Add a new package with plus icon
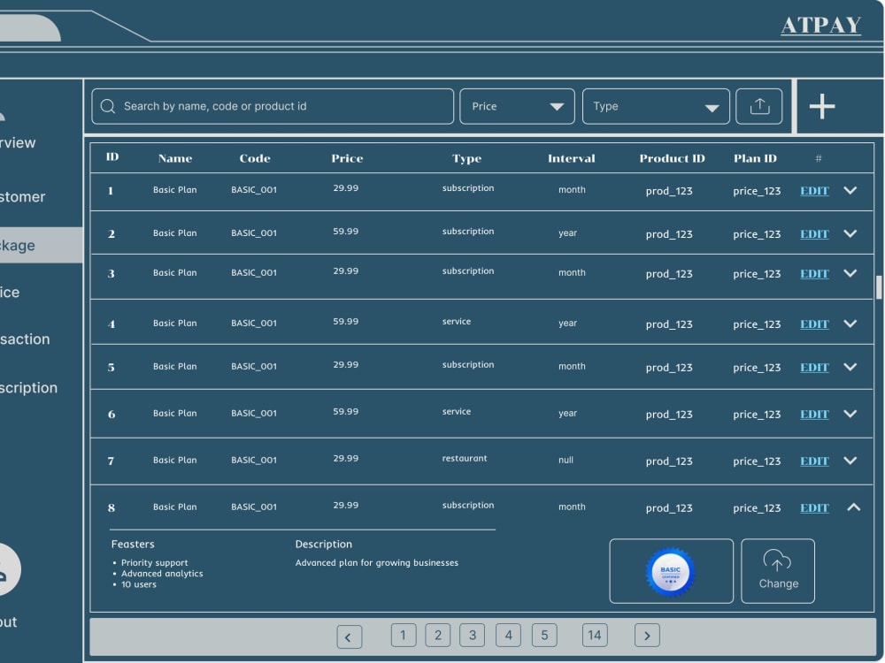The image size is (885, 663). click(822, 106)
